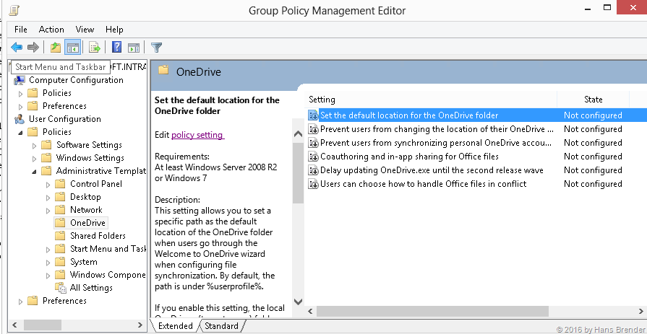Viewport: 647px width, 334px height.
Task: Toggle Show/Hide Console Tree toolbar icon
Action: 72,48
